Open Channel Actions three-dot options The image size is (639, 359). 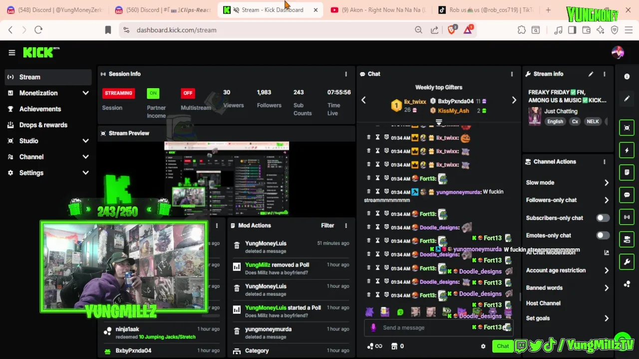[605, 162]
